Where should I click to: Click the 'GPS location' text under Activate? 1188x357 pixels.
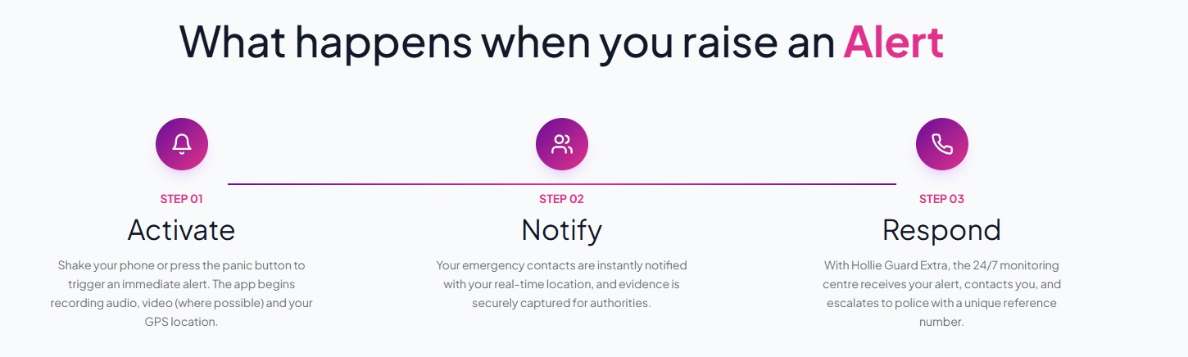[x=182, y=322]
